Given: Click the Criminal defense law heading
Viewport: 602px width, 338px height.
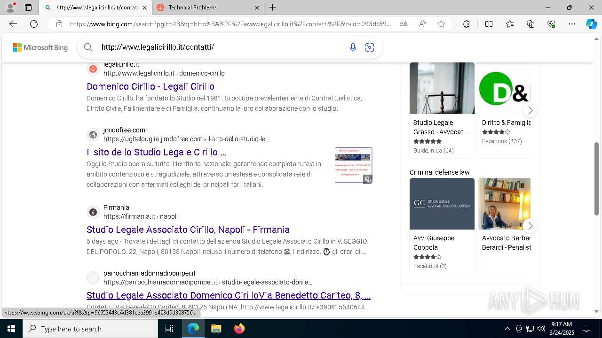Looking at the screenshot, I should 439,172.
